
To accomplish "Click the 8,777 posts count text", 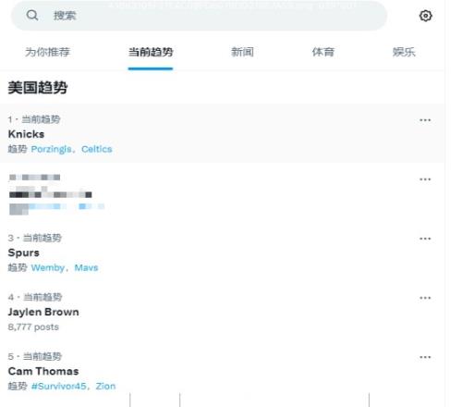I will (33, 327).
